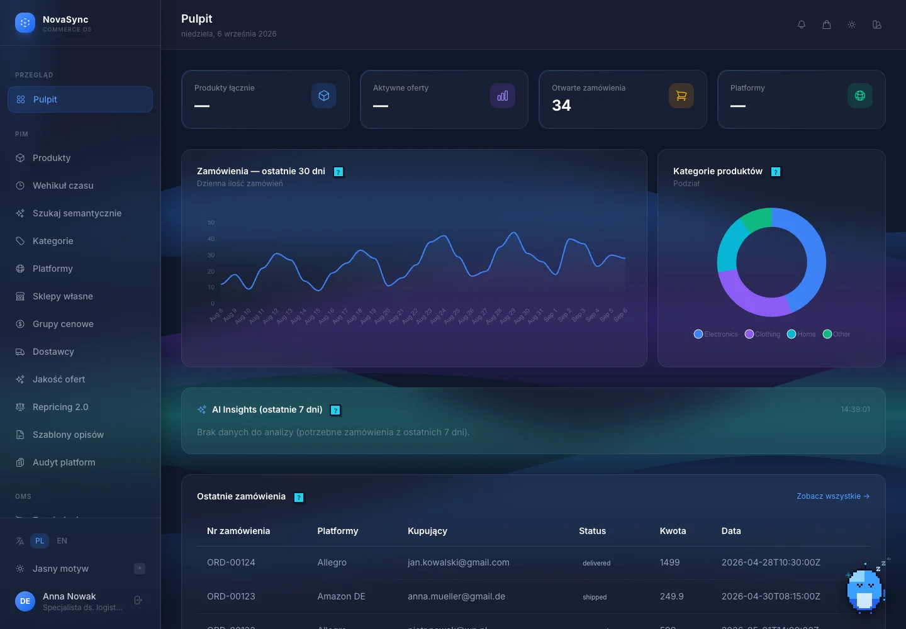The image size is (906, 629).
Task: Open Szablony opisów page
Action: (x=80, y=435)
